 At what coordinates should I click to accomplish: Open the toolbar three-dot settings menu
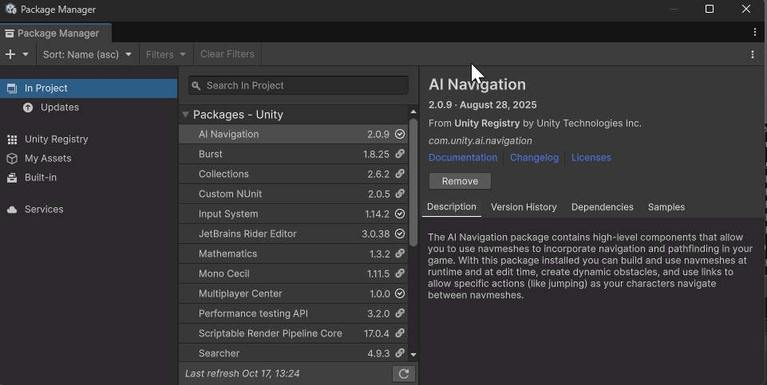tap(752, 54)
